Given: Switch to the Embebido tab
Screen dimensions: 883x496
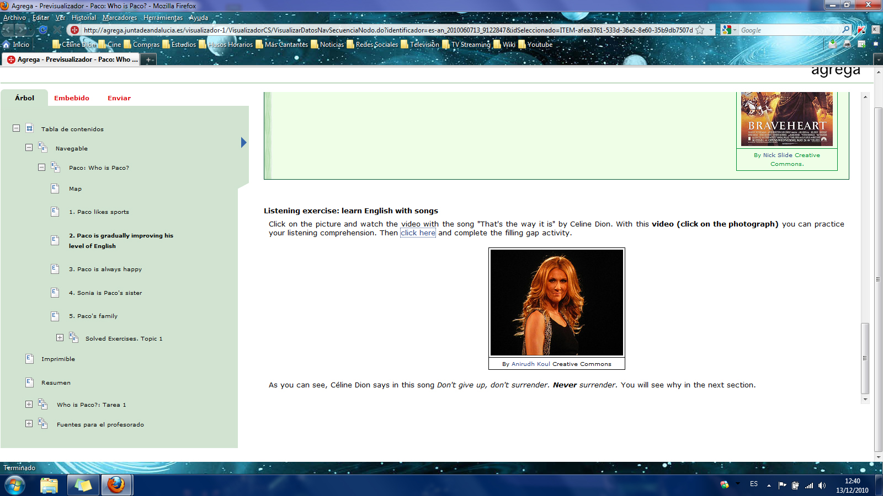Looking at the screenshot, I should pyautogui.click(x=72, y=98).
